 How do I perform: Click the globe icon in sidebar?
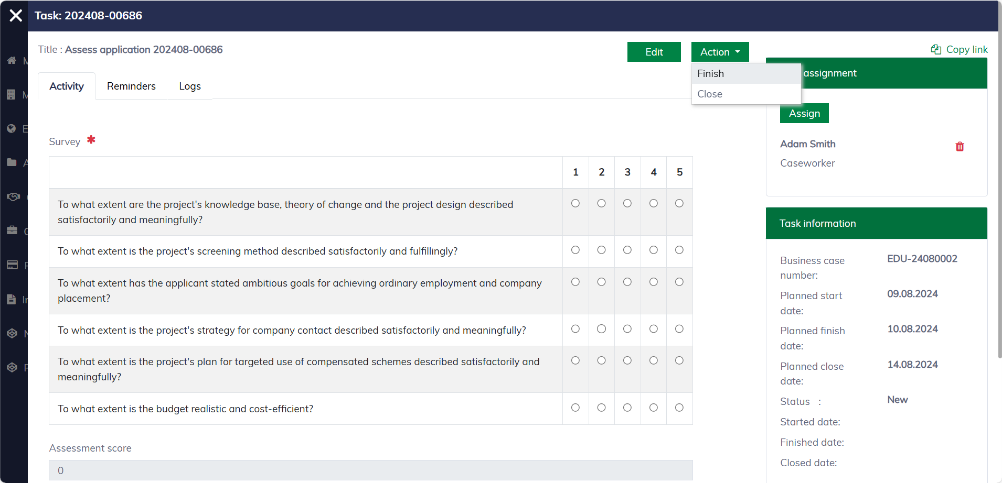click(12, 129)
